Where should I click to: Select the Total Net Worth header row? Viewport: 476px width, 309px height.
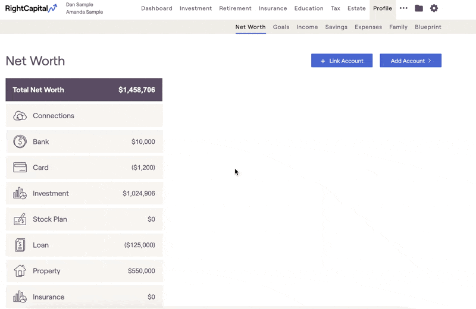84,90
